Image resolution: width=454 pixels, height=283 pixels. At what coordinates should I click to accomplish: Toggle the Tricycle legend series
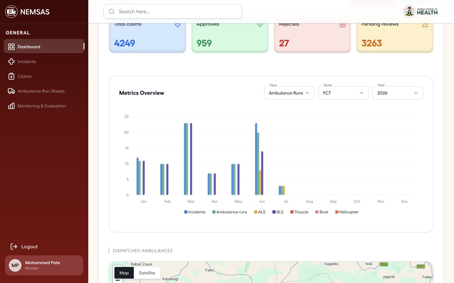(x=300, y=212)
